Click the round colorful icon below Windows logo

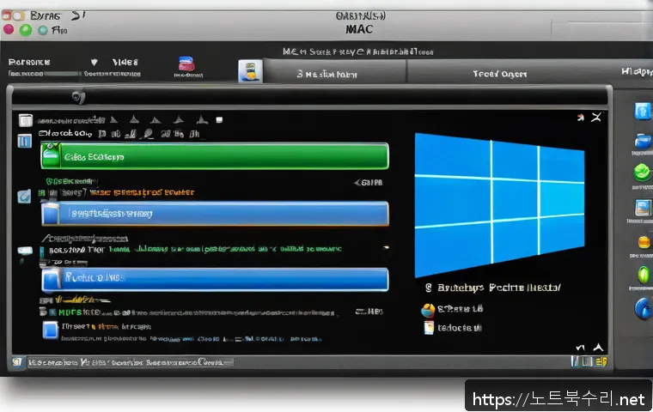coord(428,312)
